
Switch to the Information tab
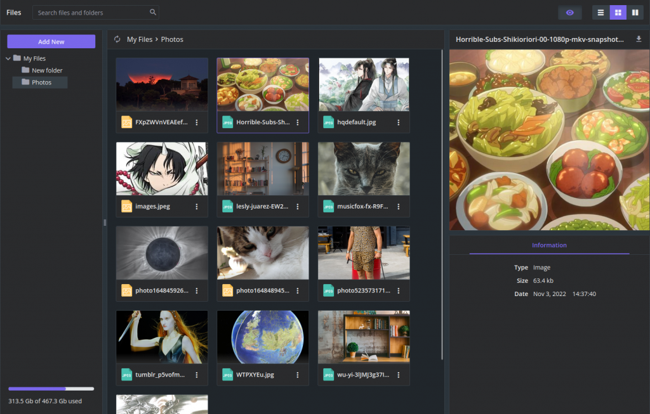549,245
